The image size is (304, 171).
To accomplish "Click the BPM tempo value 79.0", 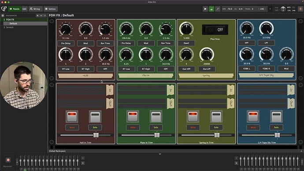I will (230, 9).
